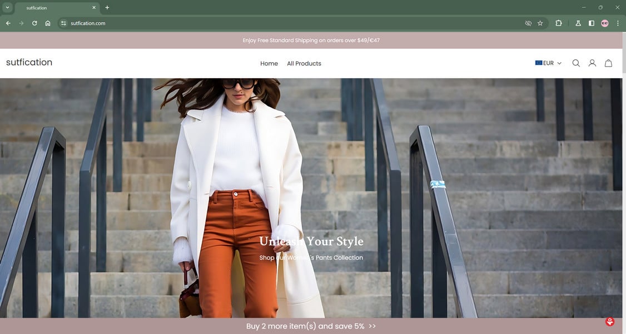Expand the tab search dropdown arrow
Screen dimensions: 626x334
(7, 8)
